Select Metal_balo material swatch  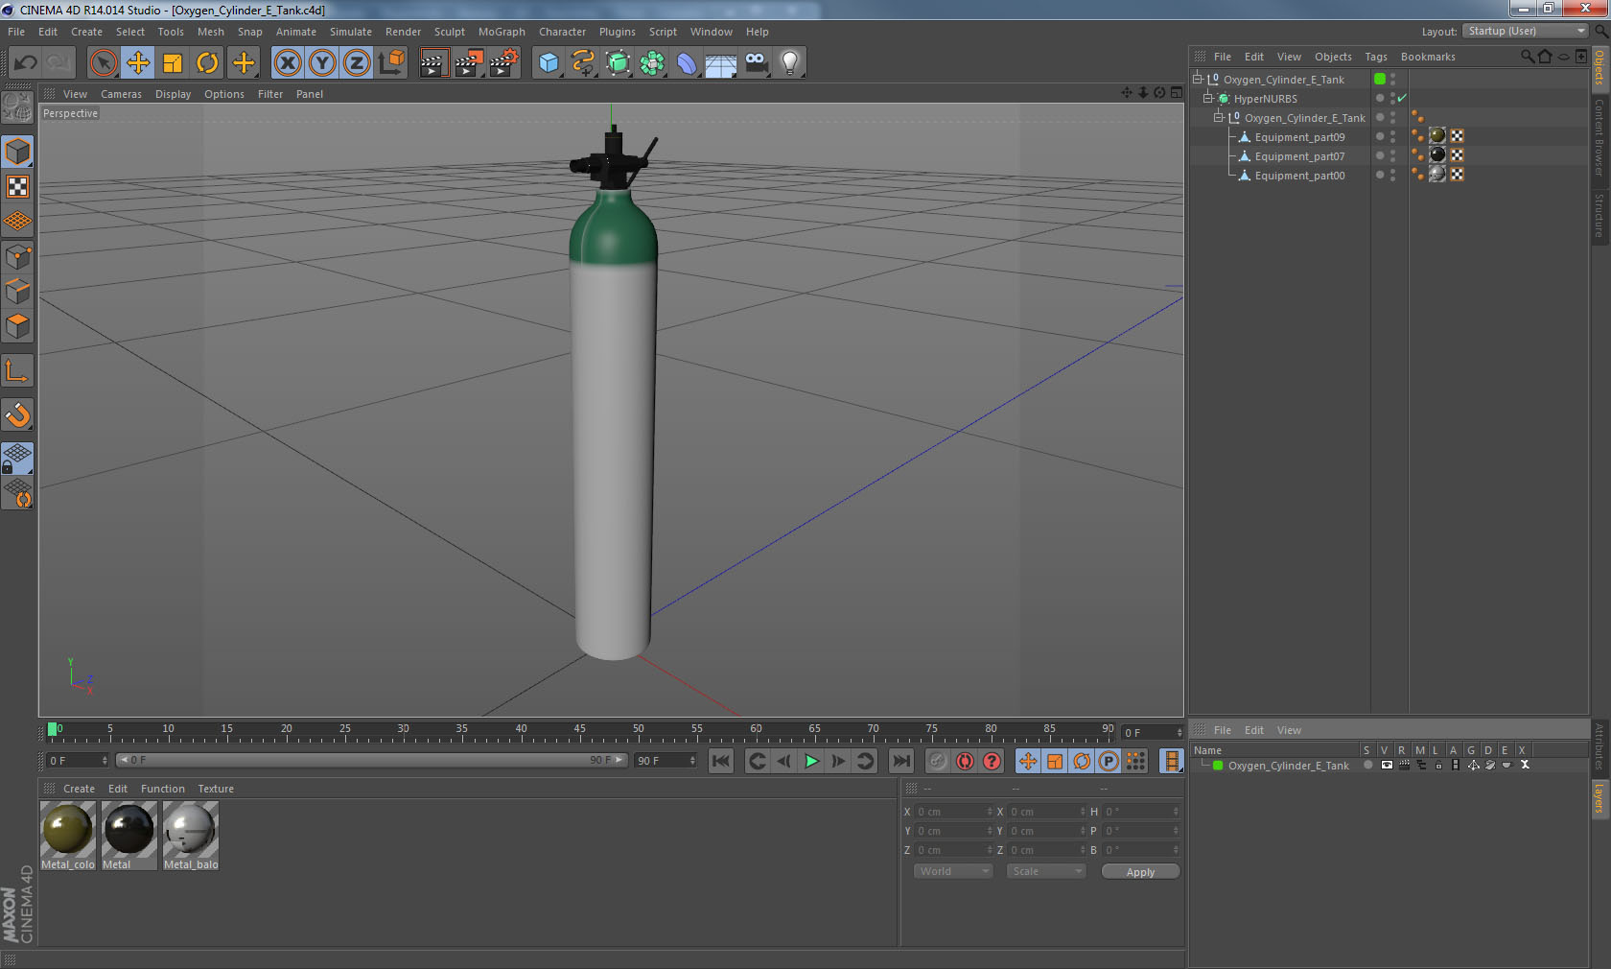coord(190,836)
